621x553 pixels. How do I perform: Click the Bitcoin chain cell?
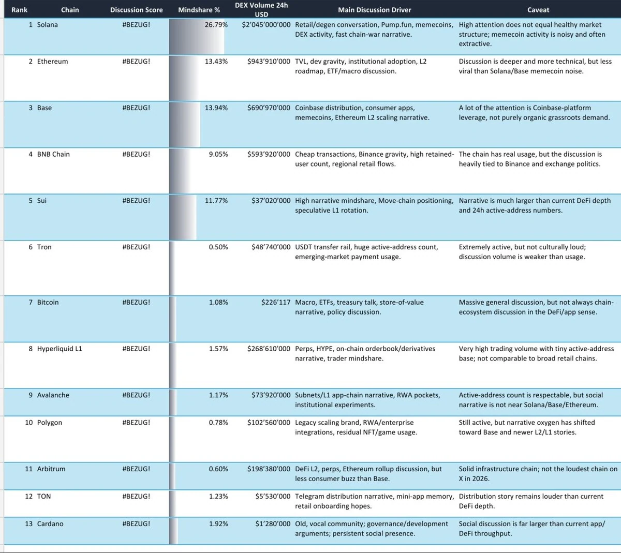pyautogui.click(x=48, y=302)
